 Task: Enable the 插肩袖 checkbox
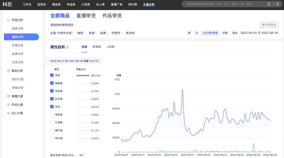[x=52, y=115]
